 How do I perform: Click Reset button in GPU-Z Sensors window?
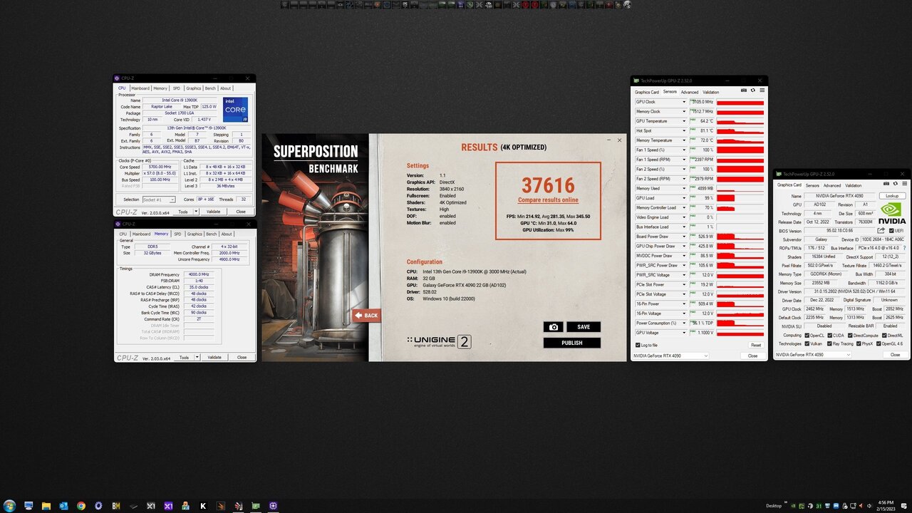pyautogui.click(x=756, y=345)
